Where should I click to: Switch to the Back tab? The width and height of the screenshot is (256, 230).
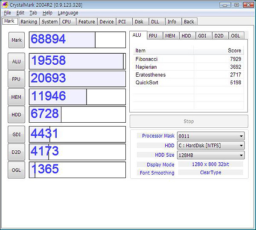pyautogui.click(x=189, y=22)
